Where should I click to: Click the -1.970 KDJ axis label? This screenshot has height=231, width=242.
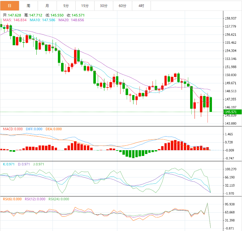229,193
